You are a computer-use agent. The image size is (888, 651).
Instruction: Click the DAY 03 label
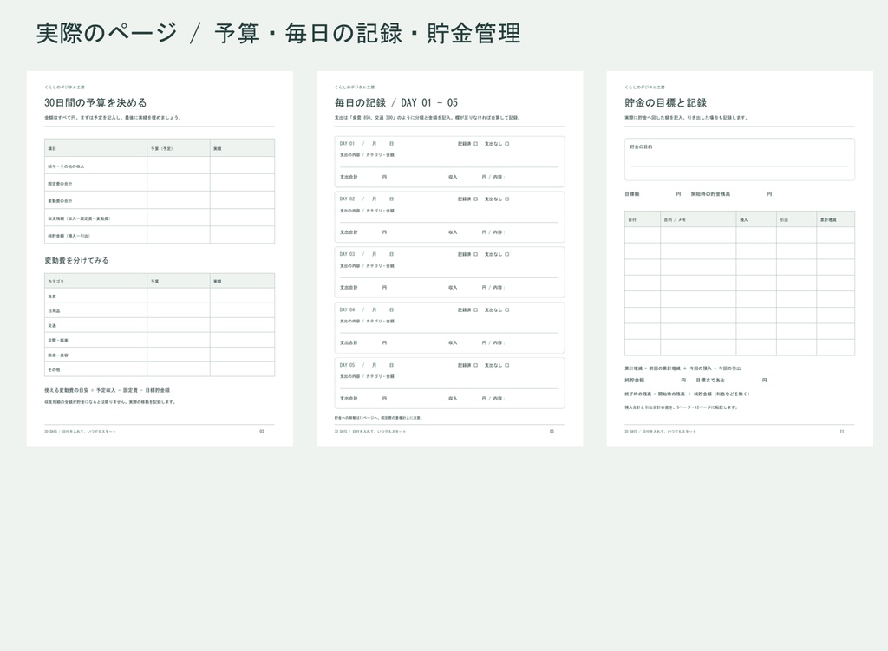click(347, 254)
